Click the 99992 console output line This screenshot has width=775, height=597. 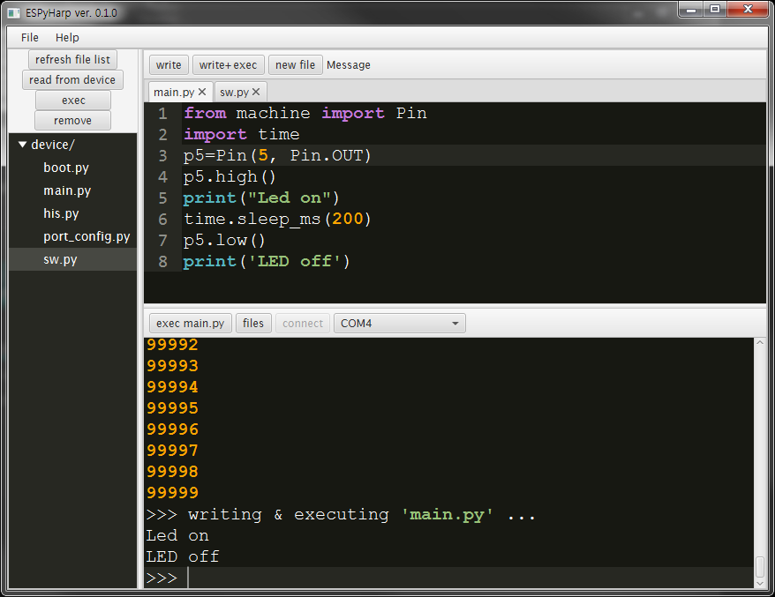point(172,345)
